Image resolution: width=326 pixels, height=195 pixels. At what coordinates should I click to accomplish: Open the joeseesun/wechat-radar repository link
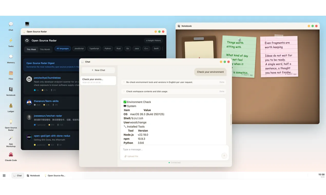pyautogui.click(x=48, y=116)
